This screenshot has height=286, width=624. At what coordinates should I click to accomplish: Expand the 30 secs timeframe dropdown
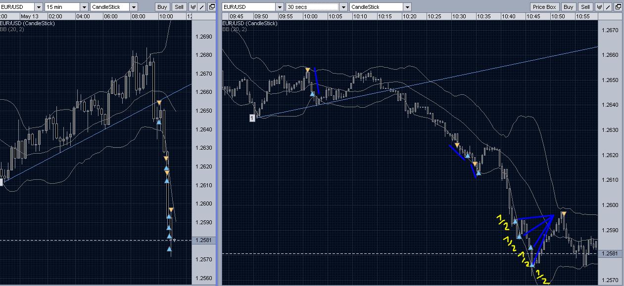[x=343, y=7]
